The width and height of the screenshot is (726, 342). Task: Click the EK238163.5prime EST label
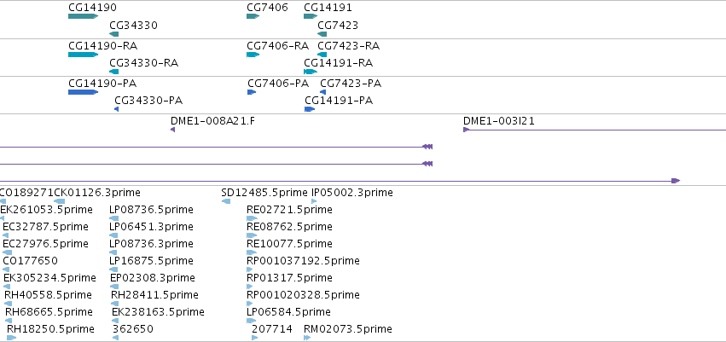click(158, 312)
